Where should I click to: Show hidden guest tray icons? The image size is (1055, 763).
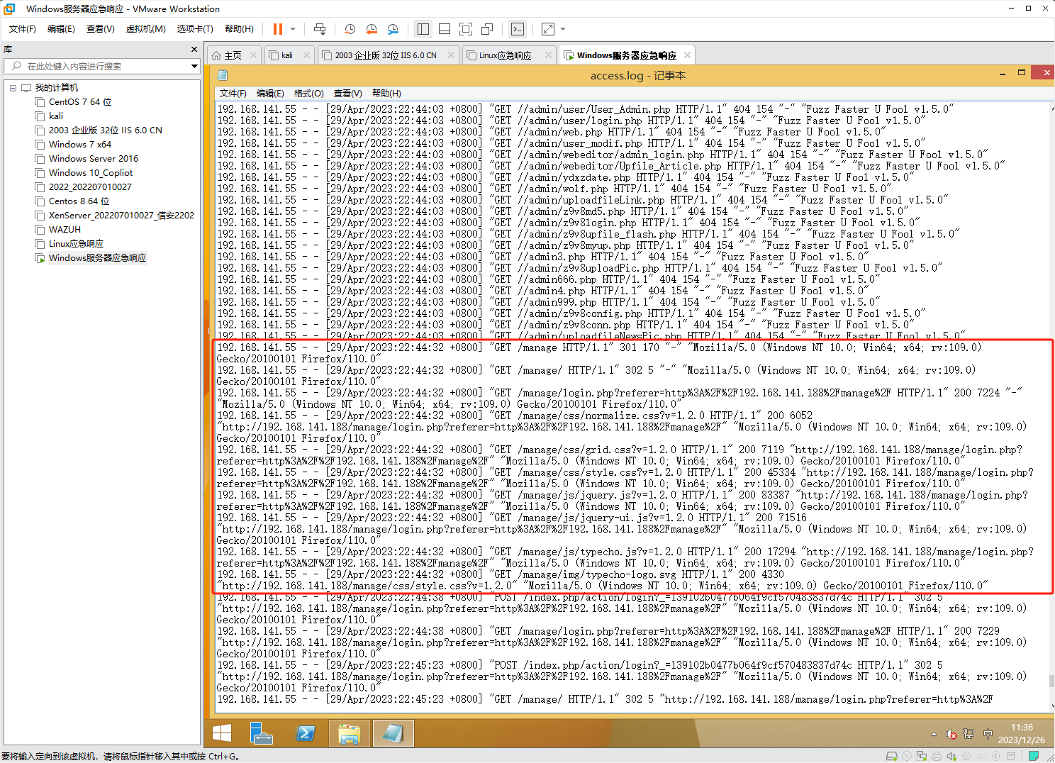point(934,734)
